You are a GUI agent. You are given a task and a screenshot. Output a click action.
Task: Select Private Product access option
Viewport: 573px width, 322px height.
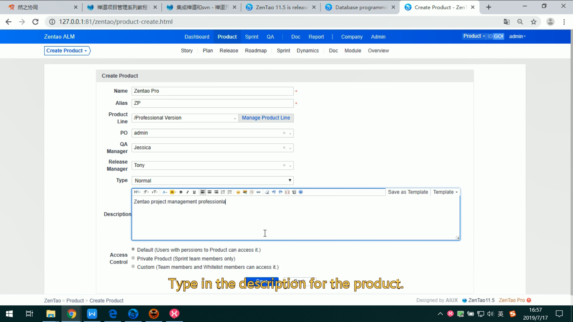point(133,258)
